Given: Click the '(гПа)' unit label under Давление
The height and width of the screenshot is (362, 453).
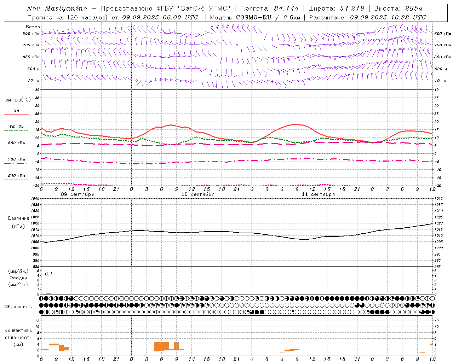Looking at the screenshot, I should (x=18, y=226).
